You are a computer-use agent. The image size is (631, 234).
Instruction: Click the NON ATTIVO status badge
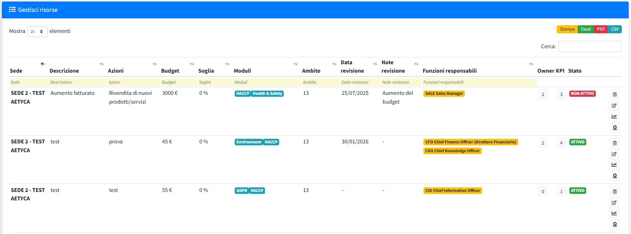click(582, 94)
